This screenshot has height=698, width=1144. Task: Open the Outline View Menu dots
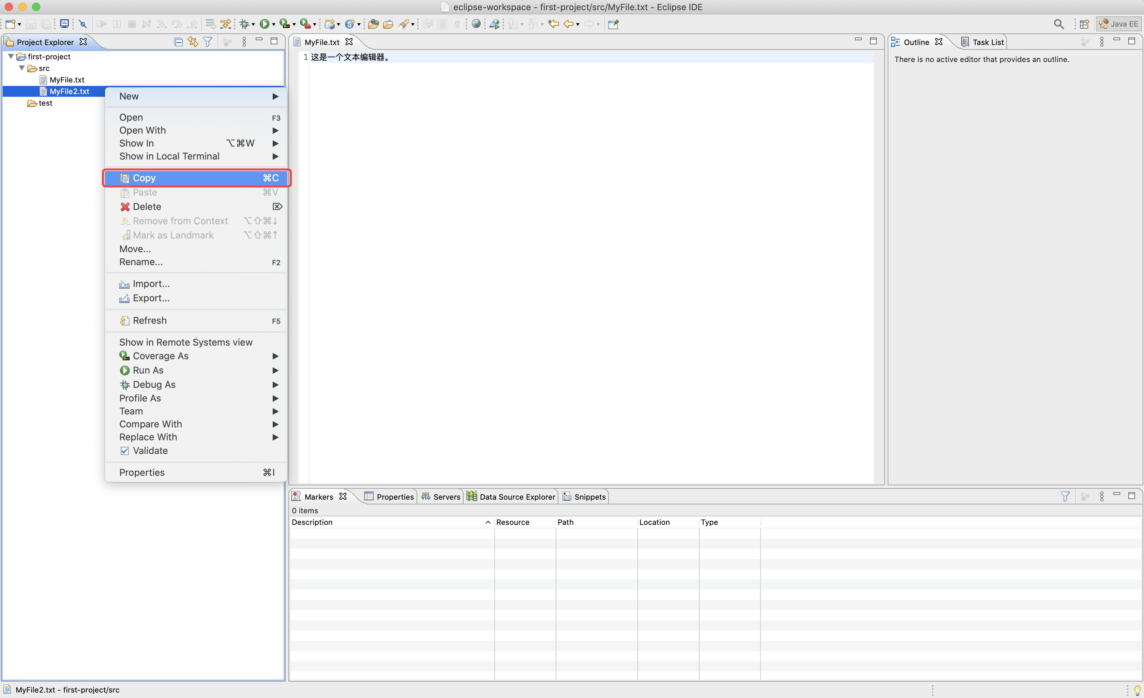point(1102,42)
